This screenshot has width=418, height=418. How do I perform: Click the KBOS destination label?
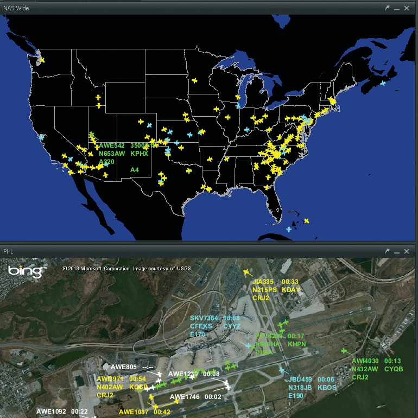pos(327,388)
